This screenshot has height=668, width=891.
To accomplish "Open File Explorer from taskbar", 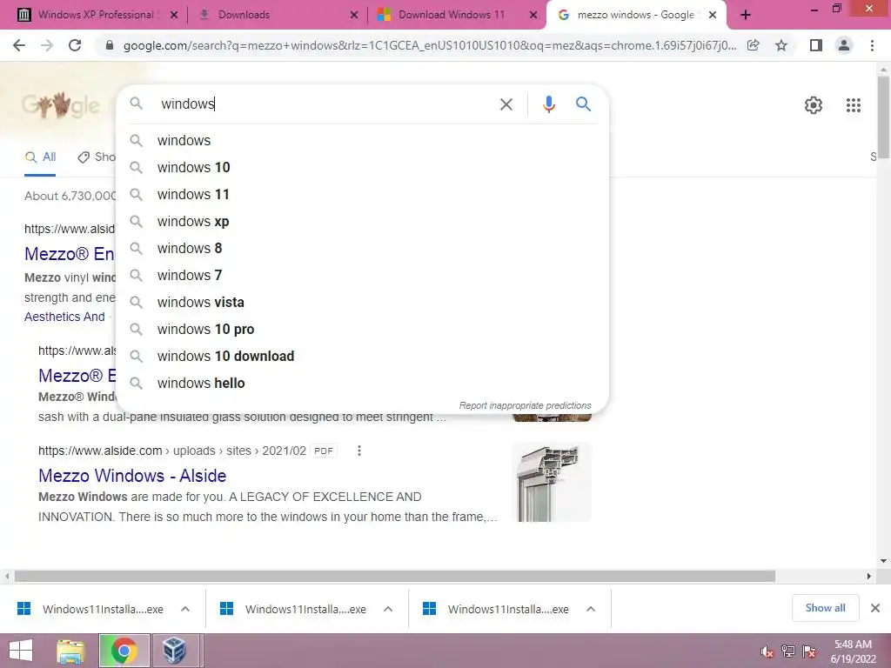I will [x=70, y=651].
